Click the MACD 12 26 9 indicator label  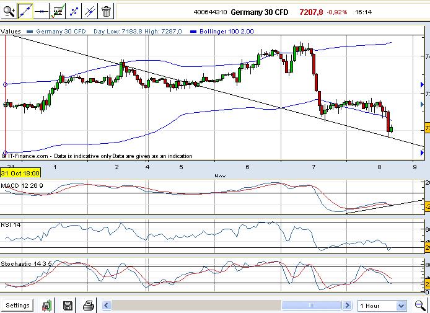click(22, 186)
